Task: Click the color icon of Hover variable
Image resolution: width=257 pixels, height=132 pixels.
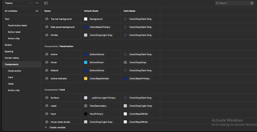Action: click(47, 62)
